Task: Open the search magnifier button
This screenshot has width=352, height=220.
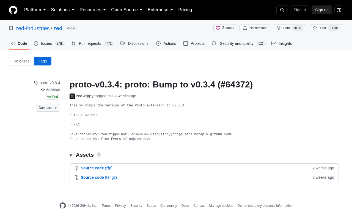Action: 282,10
